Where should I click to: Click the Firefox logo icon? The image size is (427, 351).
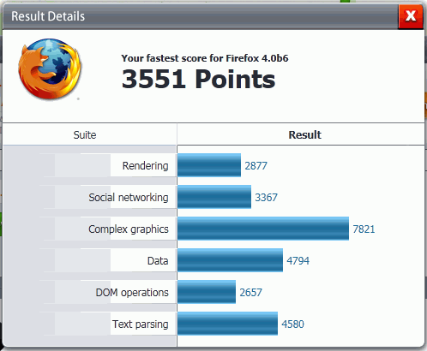tap(50, 69)
